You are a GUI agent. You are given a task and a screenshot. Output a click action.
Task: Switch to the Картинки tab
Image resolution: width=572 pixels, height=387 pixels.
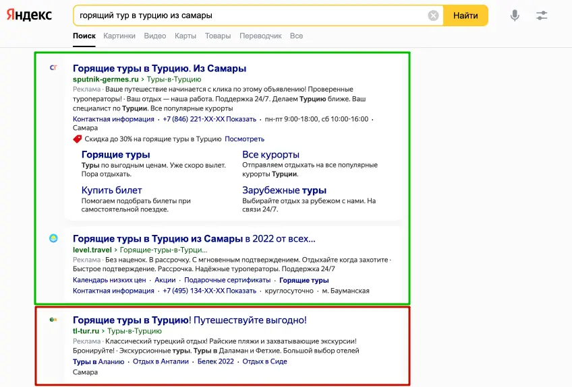[x=119, y=36]
